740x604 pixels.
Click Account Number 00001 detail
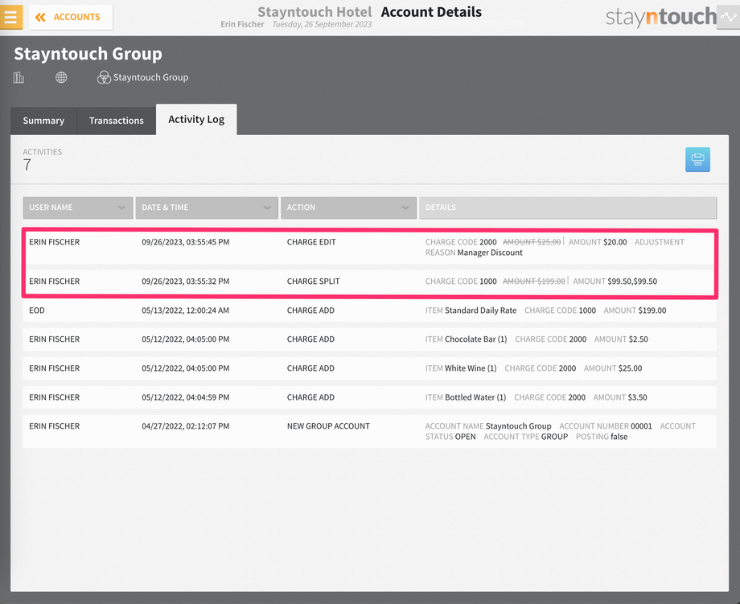pyautogui.click(x=606, y=426)
